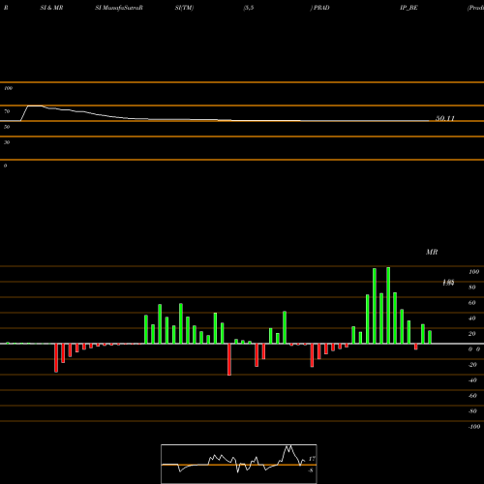Click the RSI line peak near the 70 level

click(35, 106)
